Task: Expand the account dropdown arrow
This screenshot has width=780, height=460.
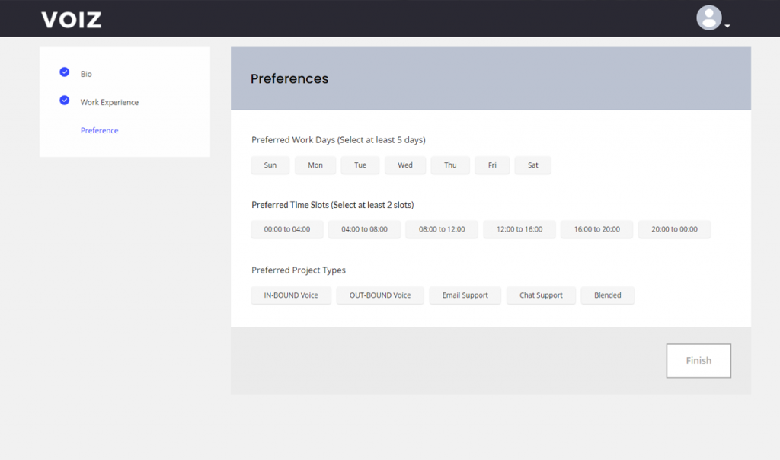Action: coord(727,26)
